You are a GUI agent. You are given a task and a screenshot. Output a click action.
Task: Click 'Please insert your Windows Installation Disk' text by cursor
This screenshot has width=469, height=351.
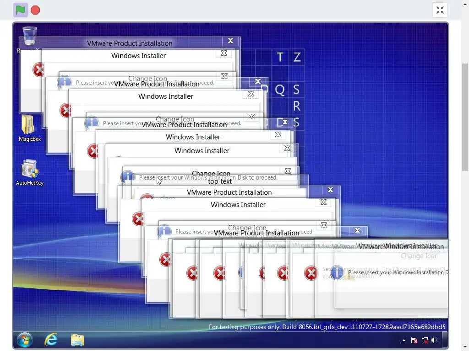(208, 178)
